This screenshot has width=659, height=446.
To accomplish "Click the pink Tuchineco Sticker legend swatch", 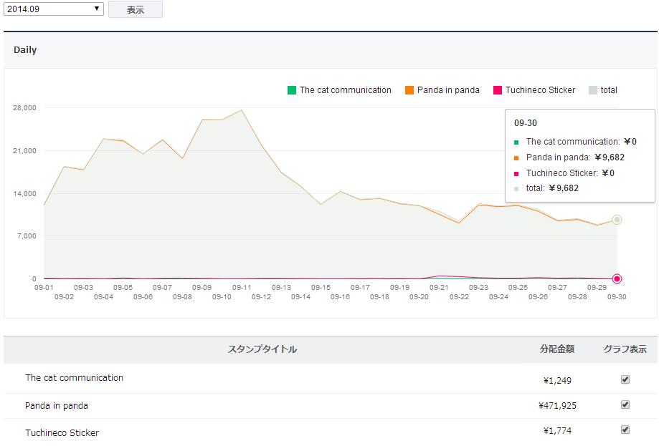I will pos(498,90).
